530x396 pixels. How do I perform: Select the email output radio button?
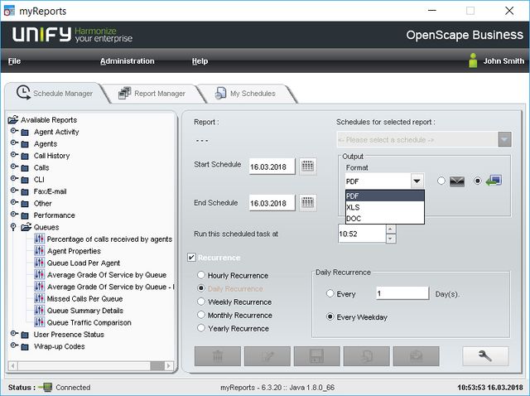click(441, 181)
